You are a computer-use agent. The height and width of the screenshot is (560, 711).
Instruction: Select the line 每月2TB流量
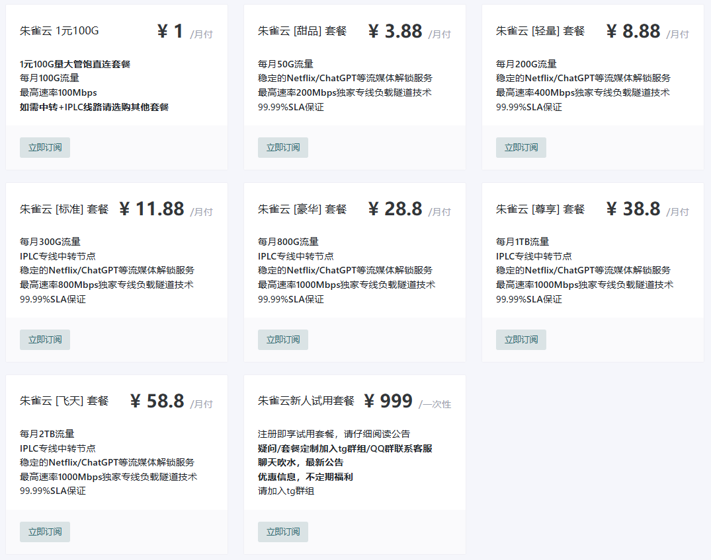(x=47, y=434)
